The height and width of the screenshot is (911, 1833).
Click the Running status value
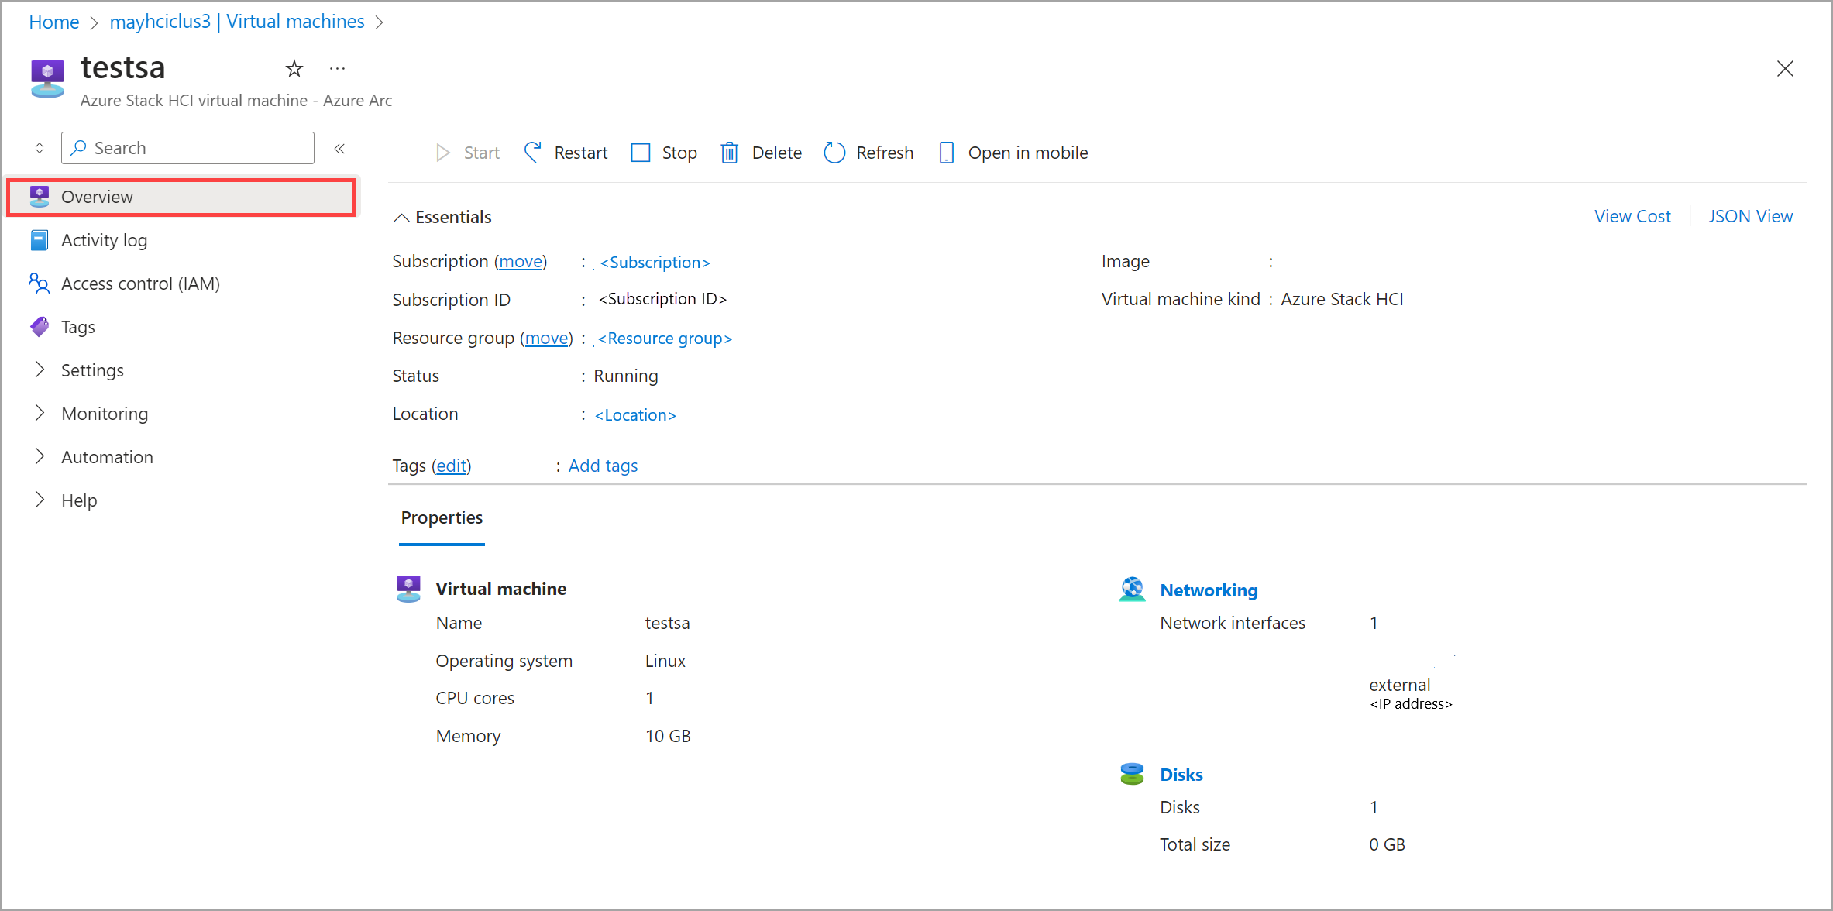pyautogui.click(x=625, y=376)
